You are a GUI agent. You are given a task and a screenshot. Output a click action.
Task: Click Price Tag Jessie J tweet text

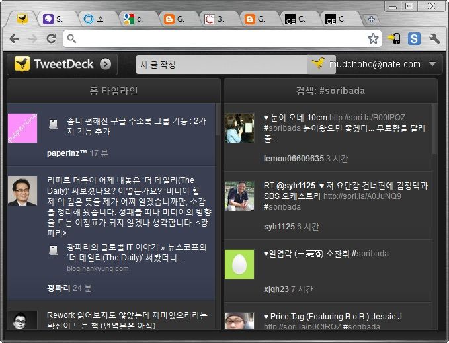tap(333, 317)
